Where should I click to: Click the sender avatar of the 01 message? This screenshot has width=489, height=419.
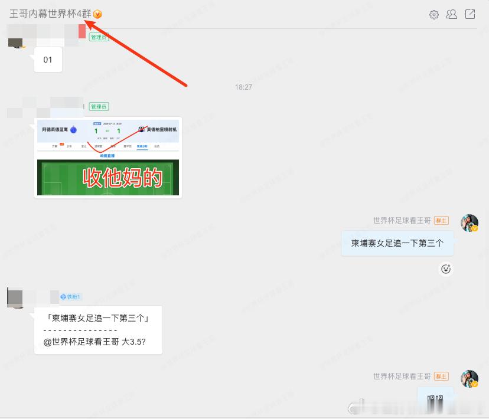coord(15,42)
